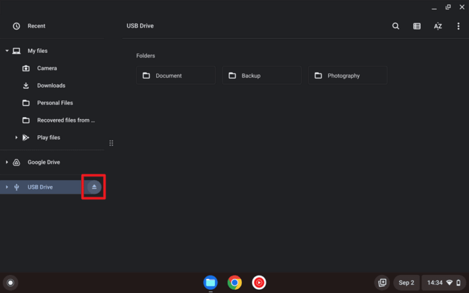
Task: Click the Camera folder icon
Action: click(x=26, y=68)
